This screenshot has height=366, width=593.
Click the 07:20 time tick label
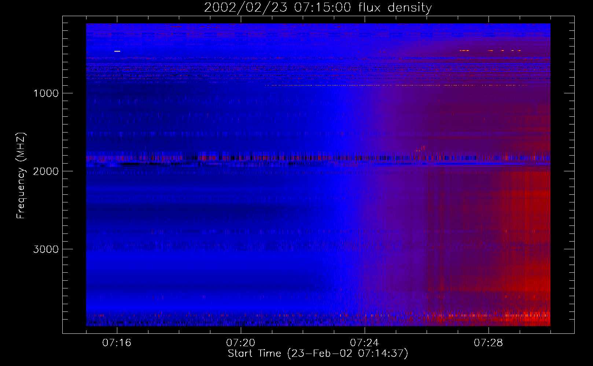(241, 343)
